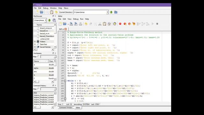
Task: Sort Workspace by Name column header
Action: pyautogui.click(x=41, y=61)
